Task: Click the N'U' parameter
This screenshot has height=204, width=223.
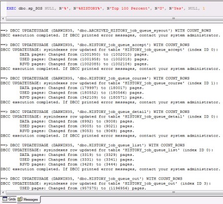Action: click(160, 8)
